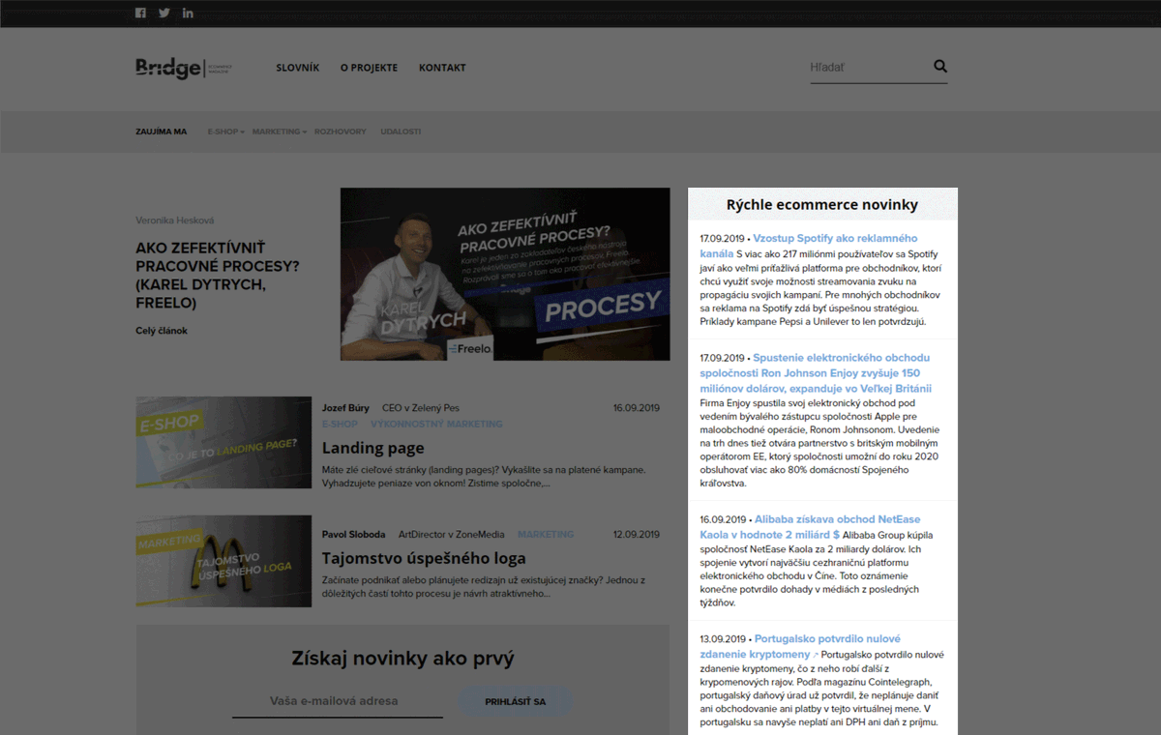This screenshot has height=735, width=1161.
Task: Click author Pavol Sloboda
Action: [x=353, y=534]
